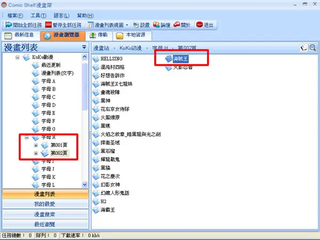Pause all tasks using the red icon
Viewport: 320px width, 240px height.
(x=49, y=25)
